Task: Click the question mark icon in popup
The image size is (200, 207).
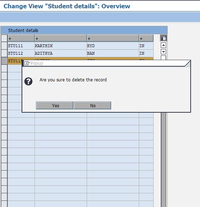Action: pyautogui.click(x=28, y=81)
